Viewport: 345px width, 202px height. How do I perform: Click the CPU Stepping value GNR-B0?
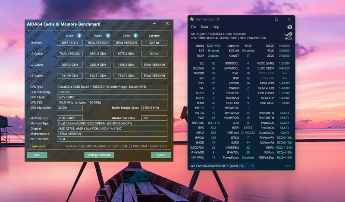coord(112,92)
